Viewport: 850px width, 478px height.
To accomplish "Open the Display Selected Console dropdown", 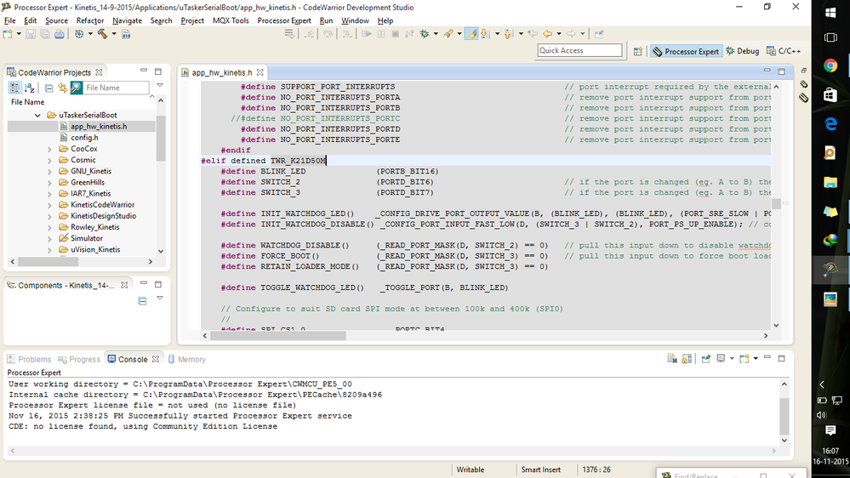I will [x=732, y=359].
